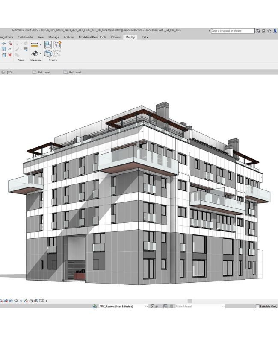The image size is (278, 363).
Task: Click the workset icon beside ARC_Rooms
Action: point(95,307)
